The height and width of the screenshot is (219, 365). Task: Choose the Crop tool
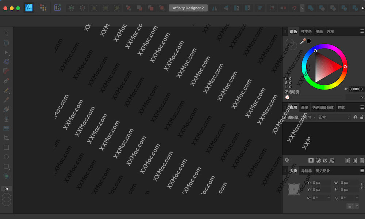coord(6,138)
